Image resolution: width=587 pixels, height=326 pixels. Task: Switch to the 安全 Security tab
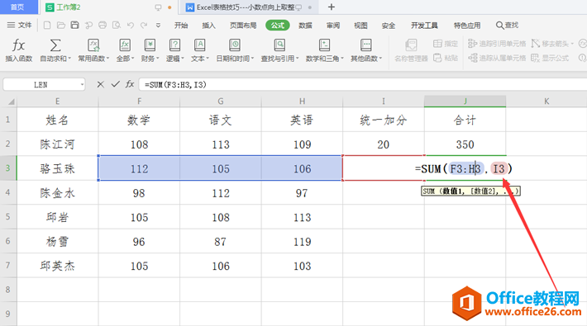389,26
